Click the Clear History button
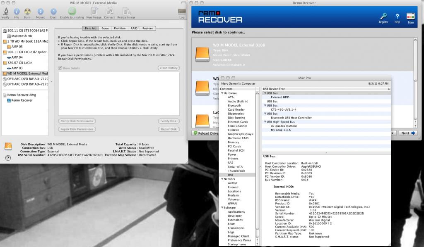The image size is (424, 247). (169, 68)
